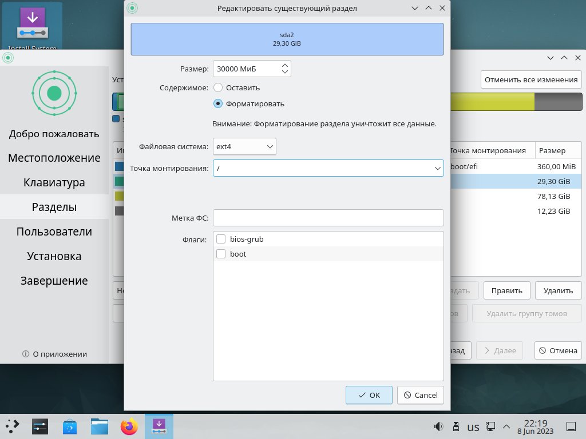Select the 29,30 GiB partition row
This screenshot has height=439, width=586.
(x=516, y=181)
